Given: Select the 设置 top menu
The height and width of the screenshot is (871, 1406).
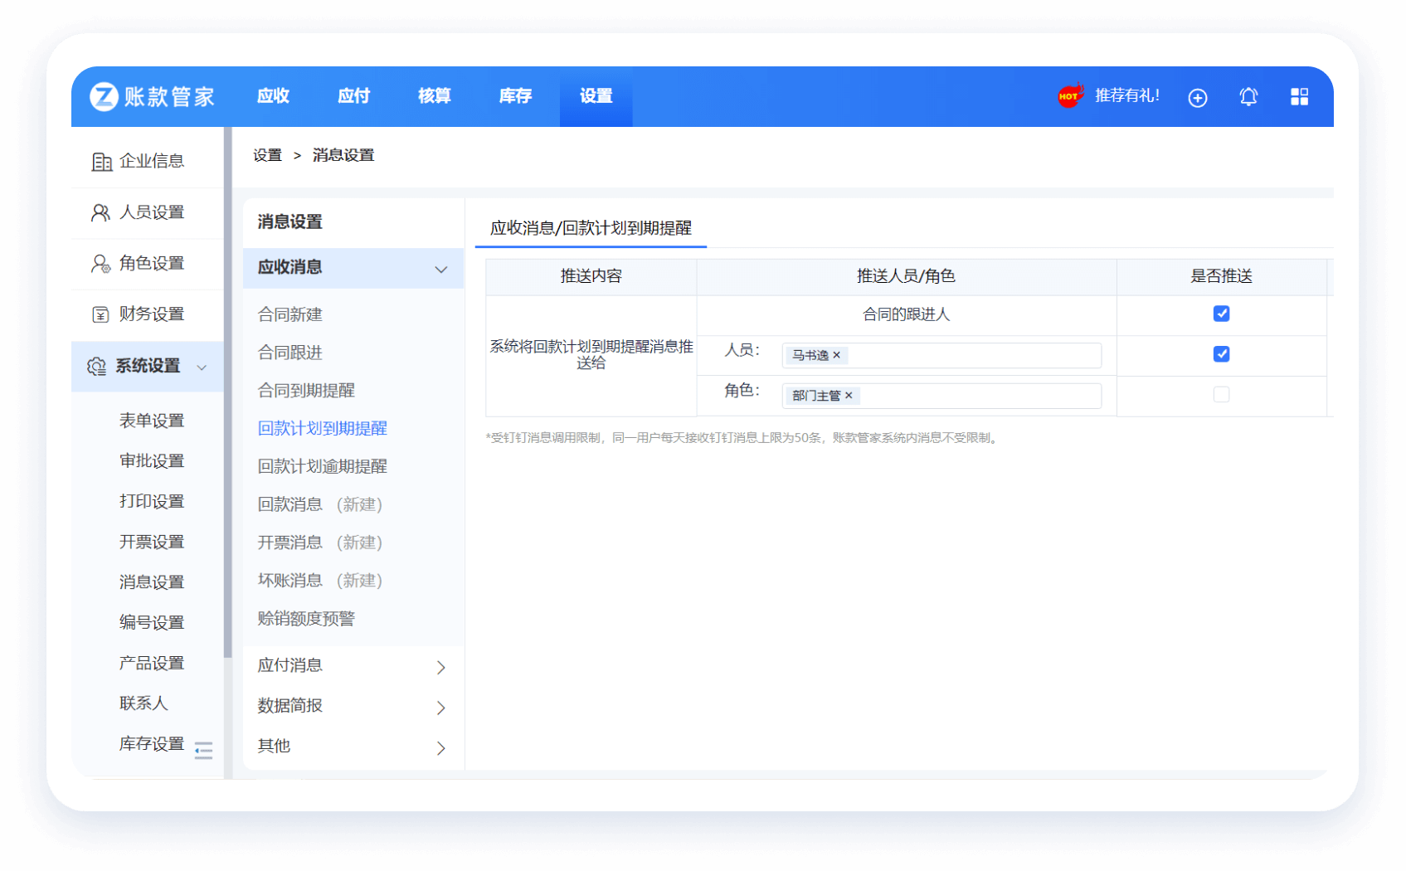Looking at the screenshot, I should tap(596, 96).
